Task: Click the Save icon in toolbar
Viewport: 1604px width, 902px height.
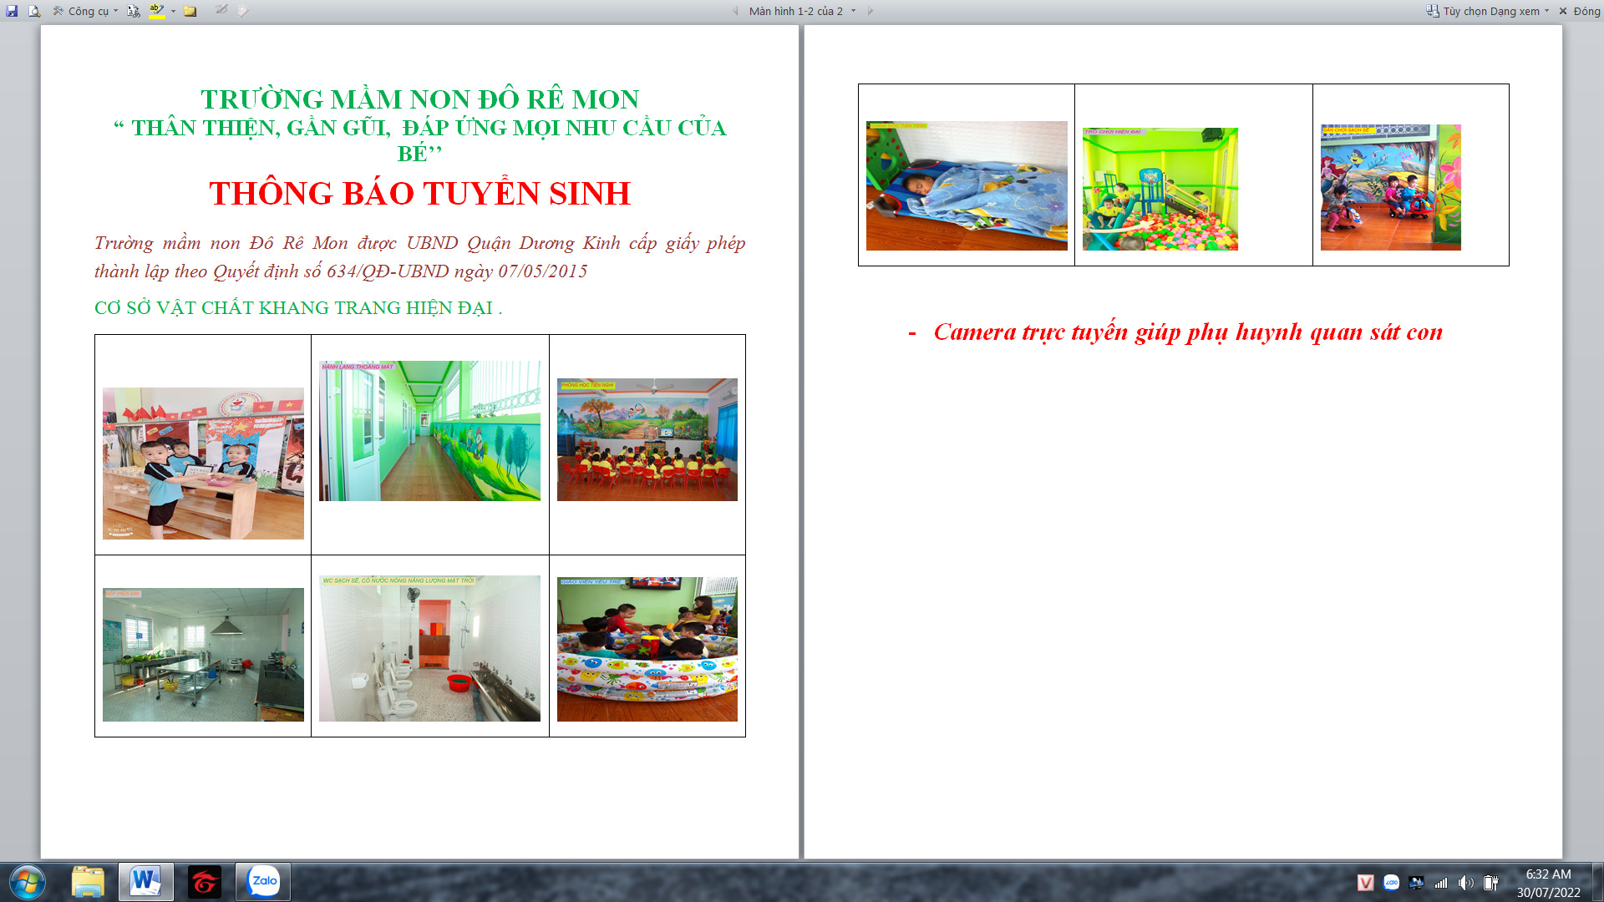Action: tap(12, 11)
